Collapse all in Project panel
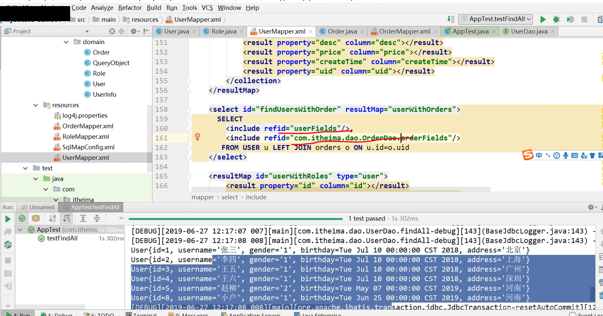This screenshot has height=316, width=603. [121, 31]
